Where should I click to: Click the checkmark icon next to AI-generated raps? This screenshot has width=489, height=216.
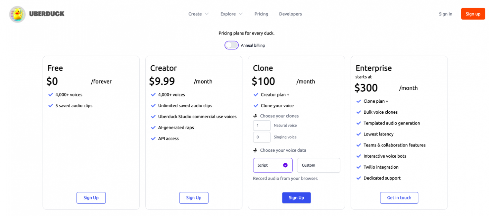tap(153, 128)
